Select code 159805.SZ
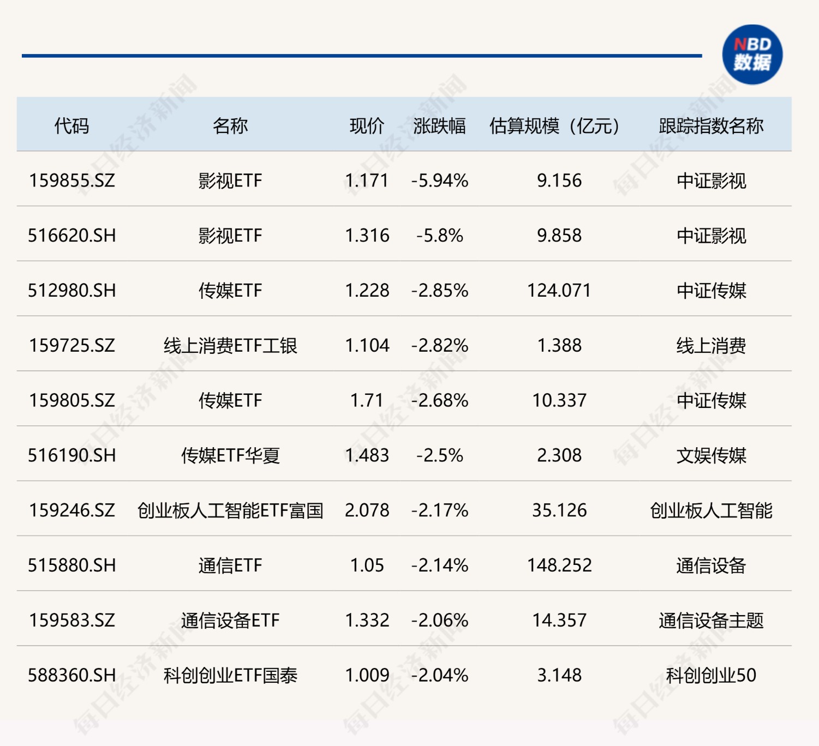The width and height of the screenshot is (819, 746). click(72, 401)
